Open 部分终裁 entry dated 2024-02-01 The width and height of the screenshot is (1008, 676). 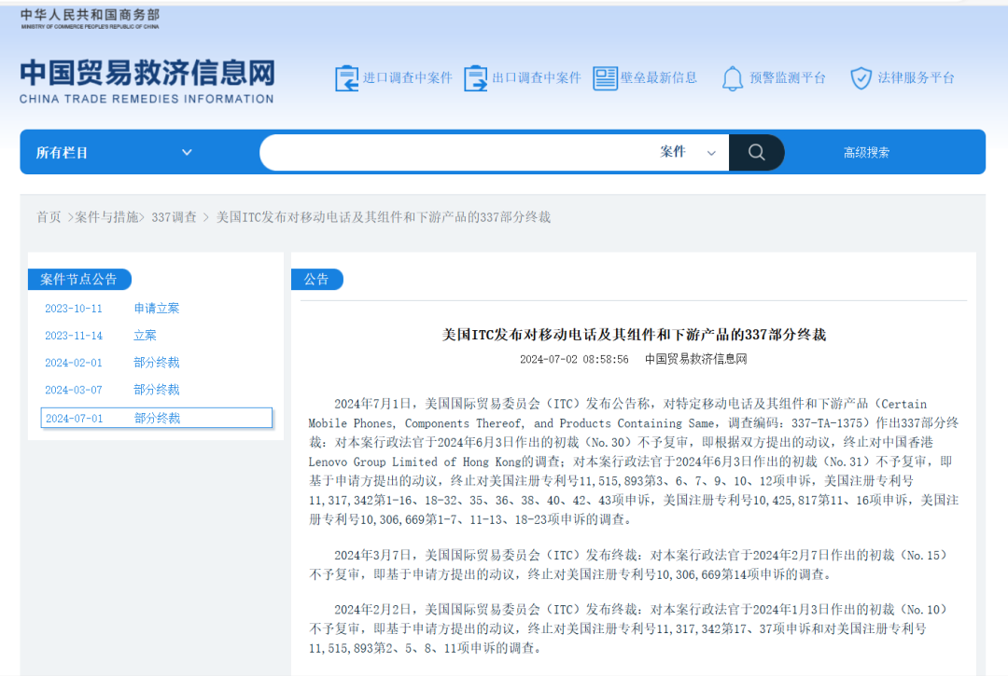point(156,362)
